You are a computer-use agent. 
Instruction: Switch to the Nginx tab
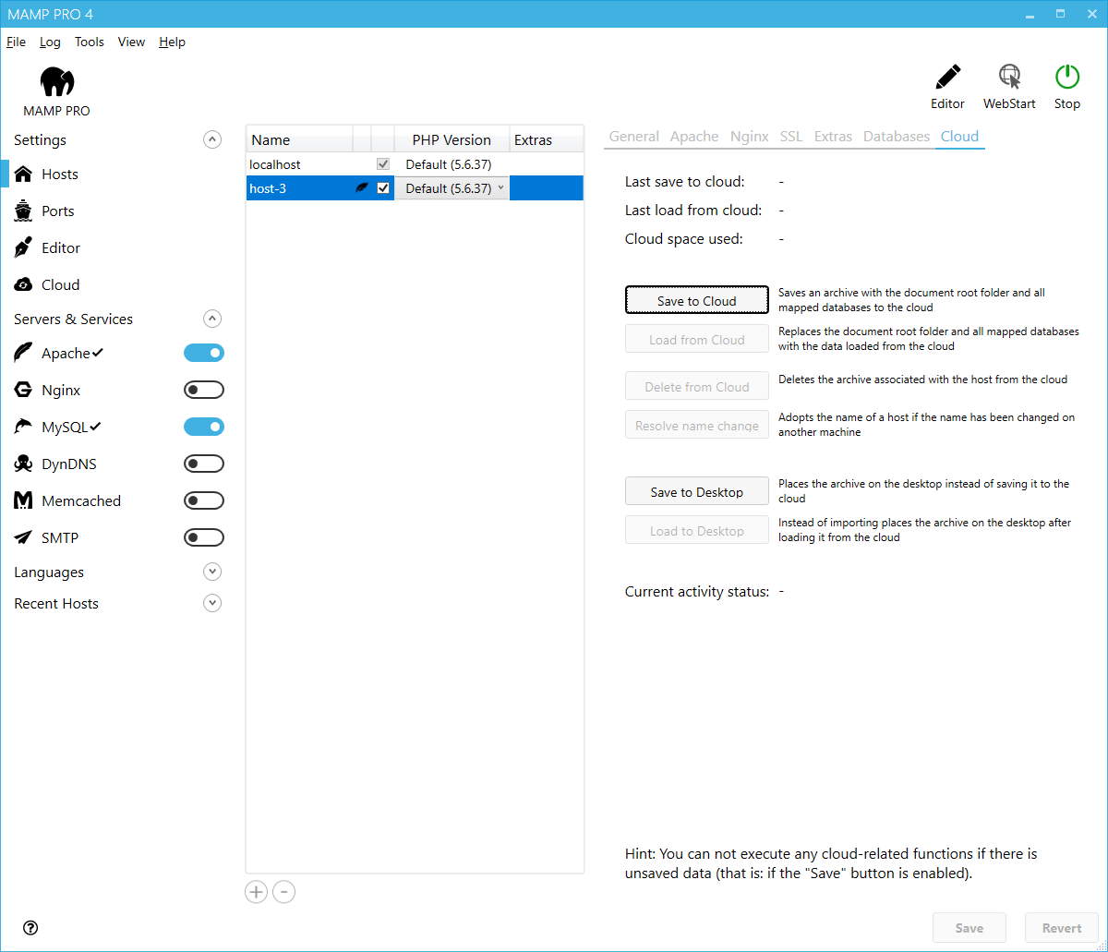click(x=750, y=137)
